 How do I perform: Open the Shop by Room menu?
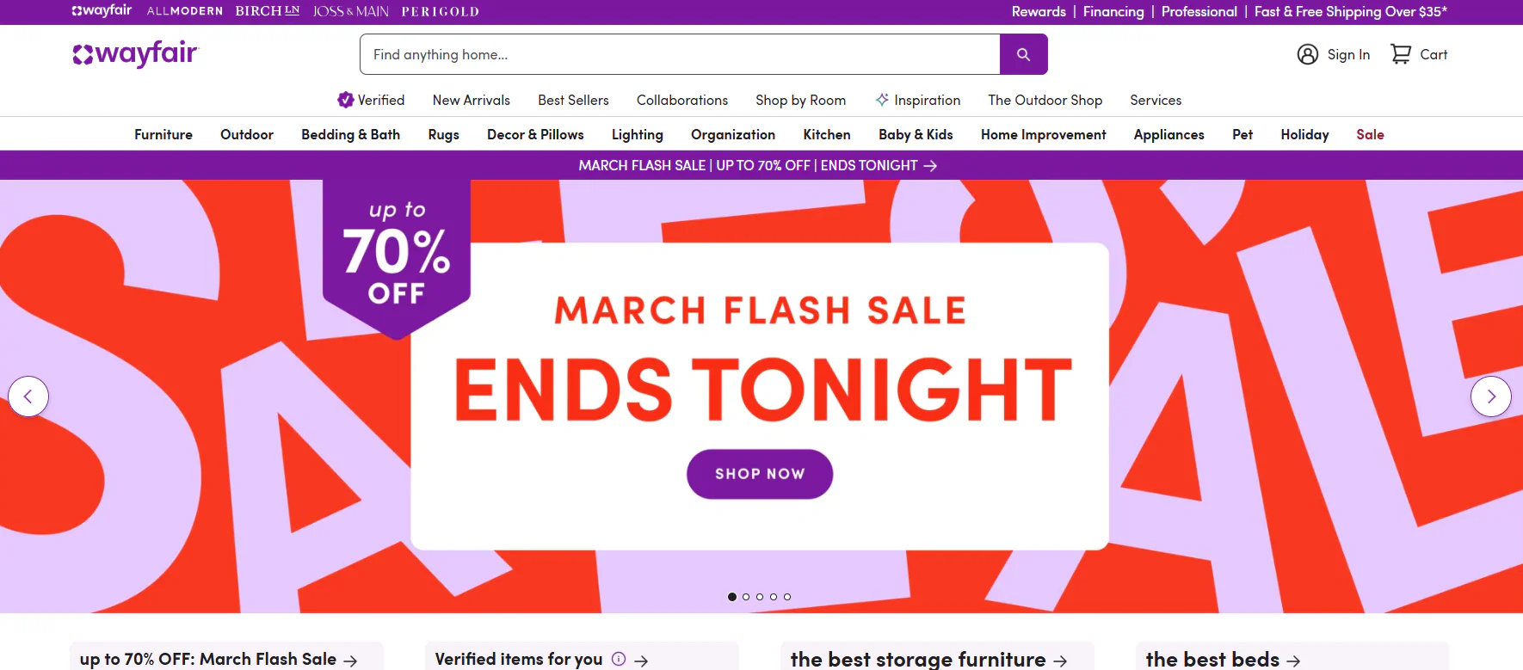tap(800, 100)
